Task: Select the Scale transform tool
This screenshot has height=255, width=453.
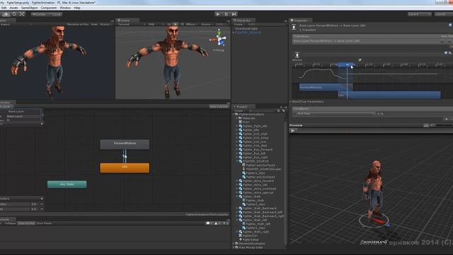Action: click(22, 14)
